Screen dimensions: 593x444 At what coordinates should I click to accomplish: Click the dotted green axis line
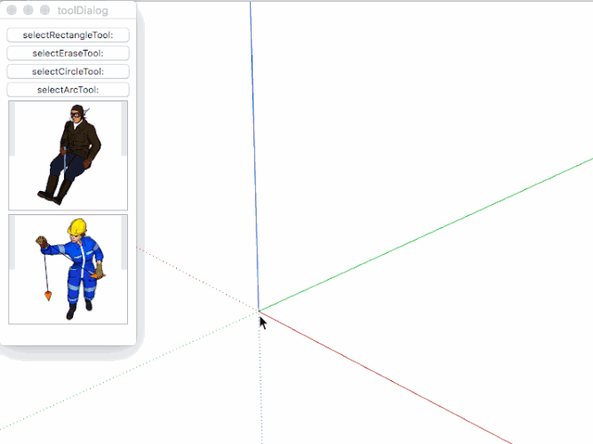(x=129, y=371)
